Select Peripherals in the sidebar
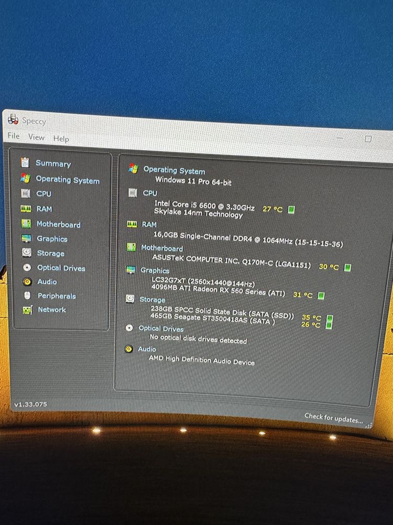The image size is (393, 525). pyautogui.click(x=57, y=296)
